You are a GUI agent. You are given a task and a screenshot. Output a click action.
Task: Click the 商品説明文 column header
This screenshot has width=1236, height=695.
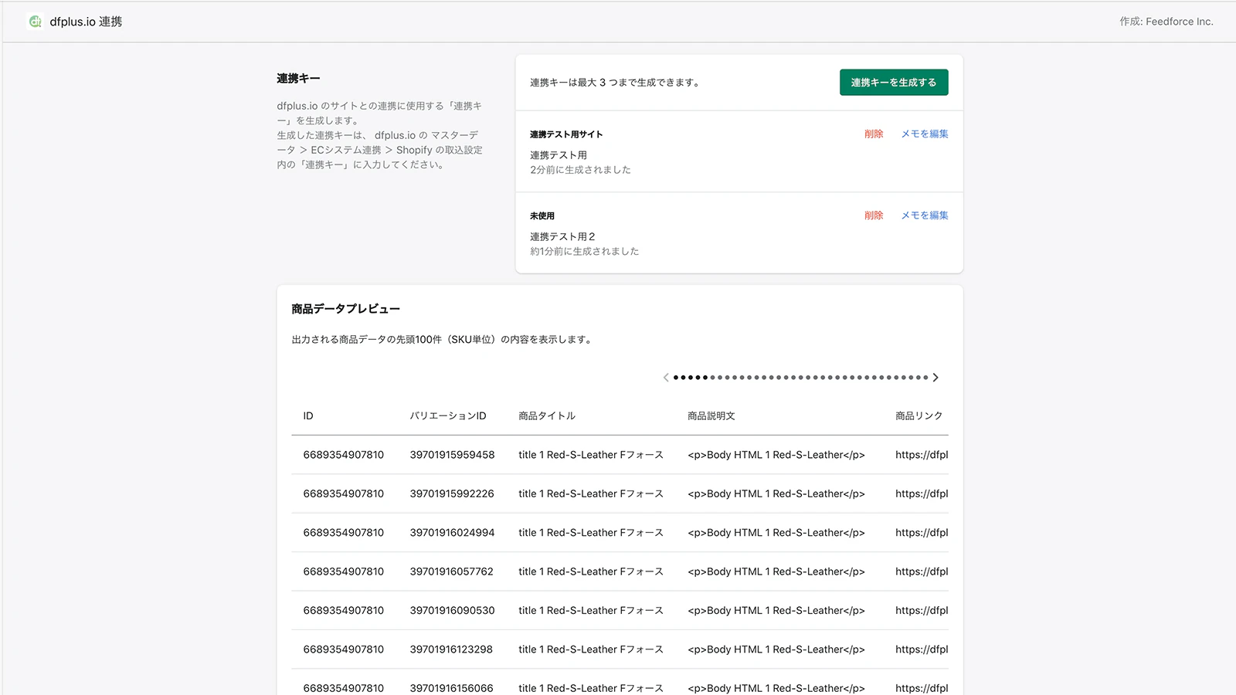(x=711, y=415)
